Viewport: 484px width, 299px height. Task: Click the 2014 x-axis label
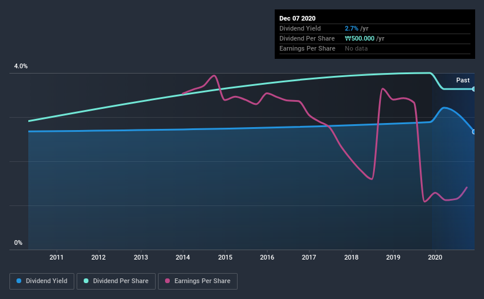pos(183,257)
